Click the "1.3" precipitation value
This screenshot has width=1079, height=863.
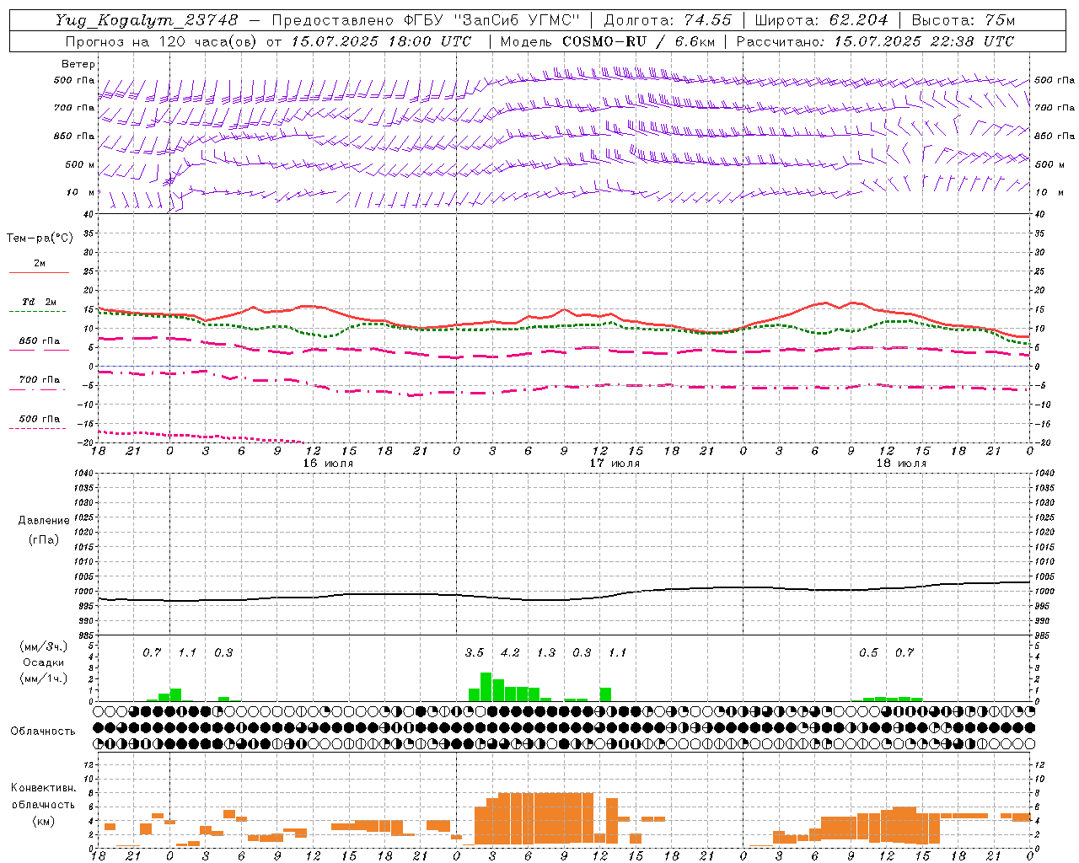coord(546,653)
